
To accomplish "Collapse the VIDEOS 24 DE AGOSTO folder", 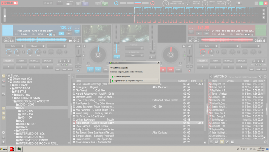I will (14, 101).
